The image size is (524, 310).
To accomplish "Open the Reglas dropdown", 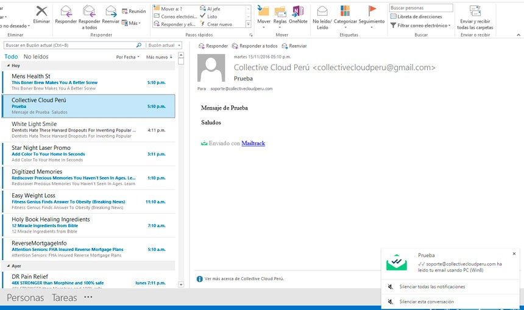I will tap(280, 16).
